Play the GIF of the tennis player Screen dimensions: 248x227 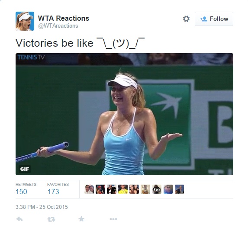pos(124,114)
